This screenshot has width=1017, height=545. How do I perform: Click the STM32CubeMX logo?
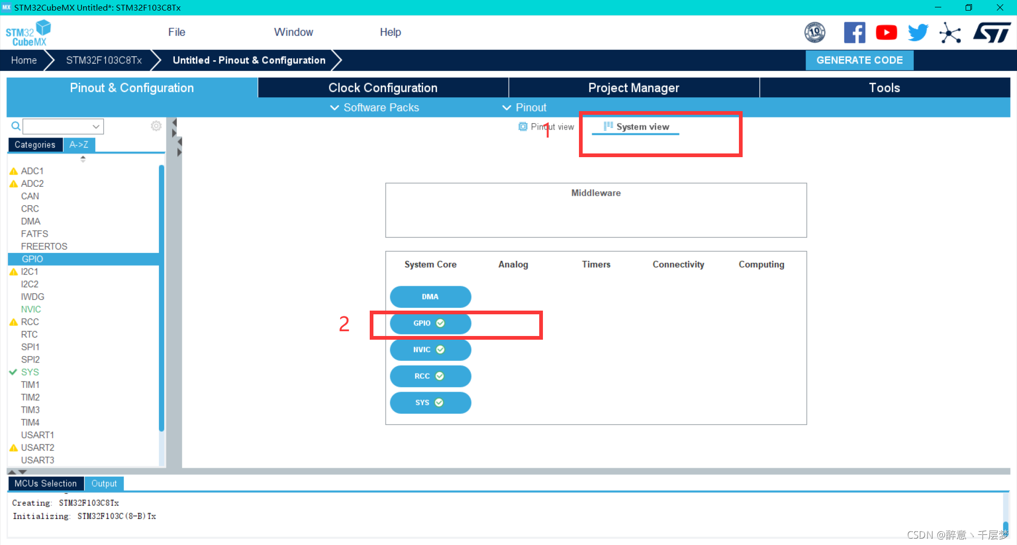[28, 33]
